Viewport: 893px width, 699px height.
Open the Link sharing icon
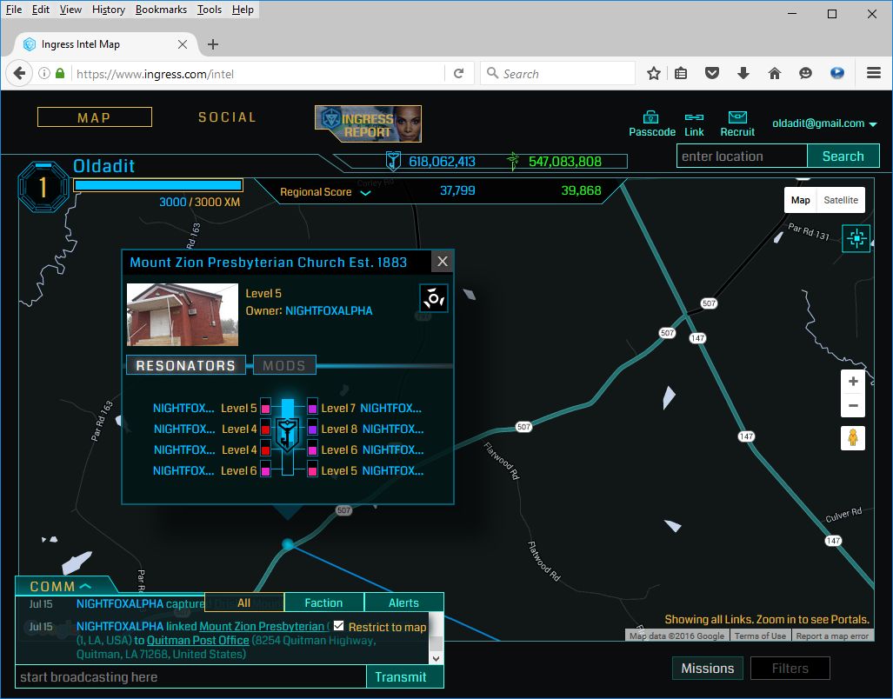[694, 117]
